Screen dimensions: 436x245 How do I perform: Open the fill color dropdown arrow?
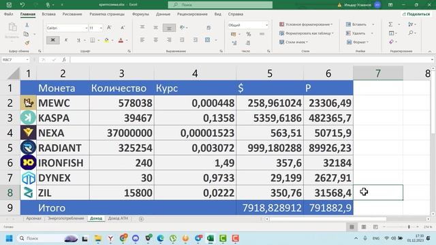point(112,40)
